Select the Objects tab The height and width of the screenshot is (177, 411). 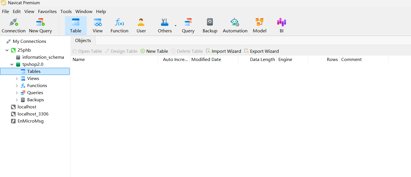tap(83, 41)
